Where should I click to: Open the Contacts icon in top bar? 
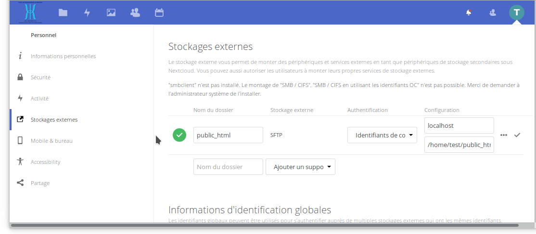coord(135,13)
